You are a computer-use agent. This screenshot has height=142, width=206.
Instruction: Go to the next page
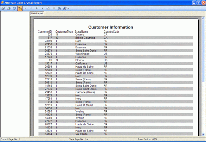[37, 9]
